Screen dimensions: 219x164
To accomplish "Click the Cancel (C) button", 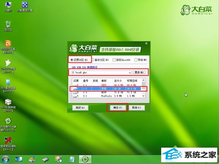I will [137, 108].
